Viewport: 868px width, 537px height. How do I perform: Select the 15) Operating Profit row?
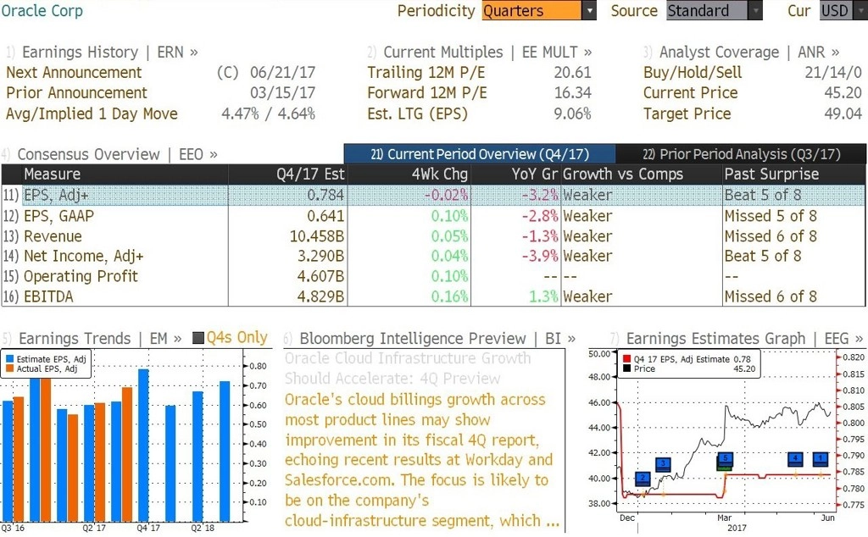[x=433, y=276]
